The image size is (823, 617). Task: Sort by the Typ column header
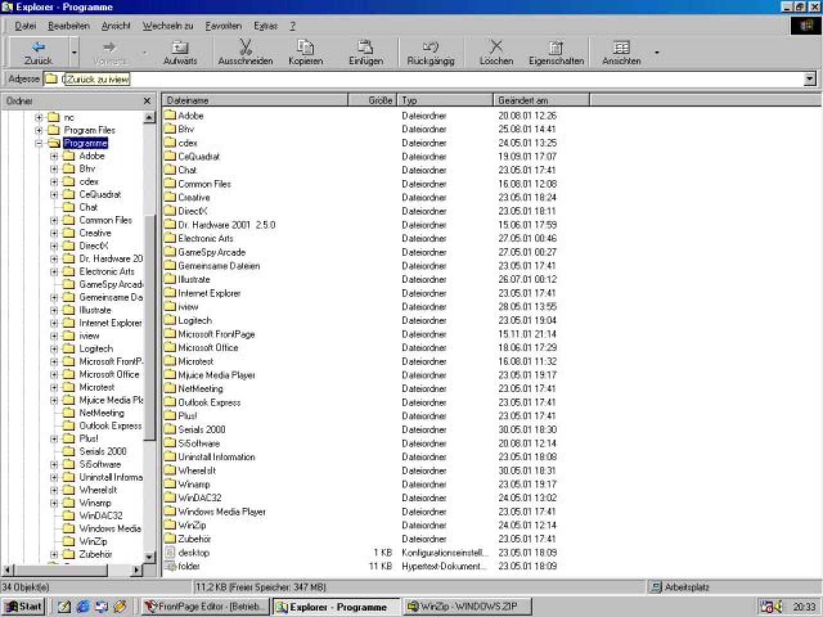446,100
